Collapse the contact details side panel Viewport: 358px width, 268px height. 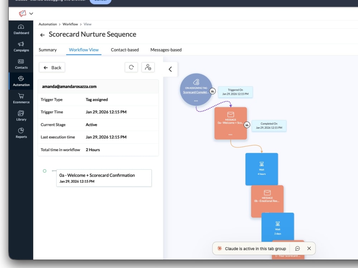click(170, 69)
